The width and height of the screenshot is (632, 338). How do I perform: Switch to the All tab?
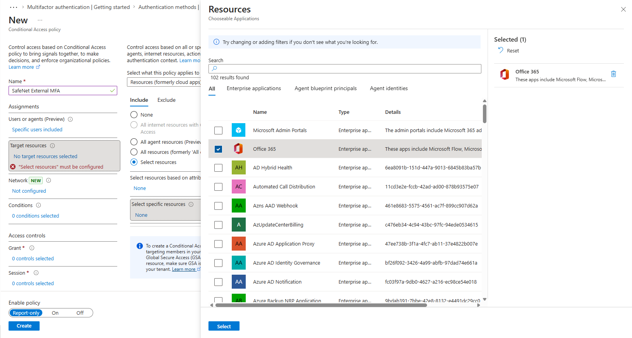coord(212,89)
